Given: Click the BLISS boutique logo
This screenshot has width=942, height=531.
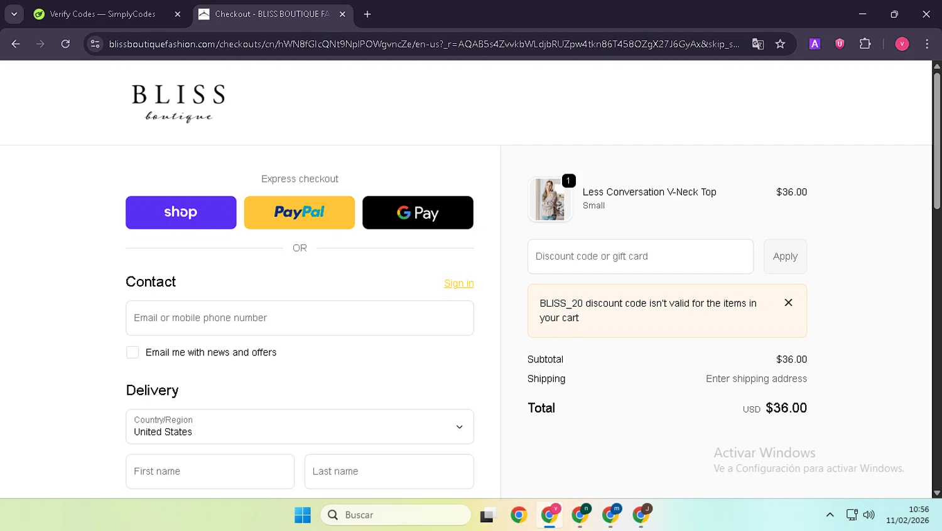Looking at the screenshot, I should point(178,103).
